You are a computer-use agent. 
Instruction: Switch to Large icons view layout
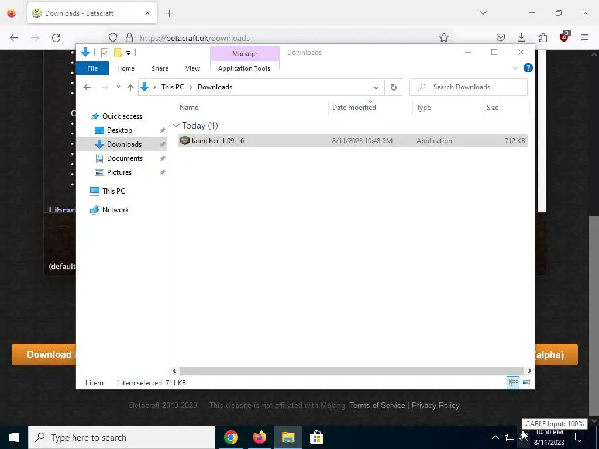coord(526,382)
